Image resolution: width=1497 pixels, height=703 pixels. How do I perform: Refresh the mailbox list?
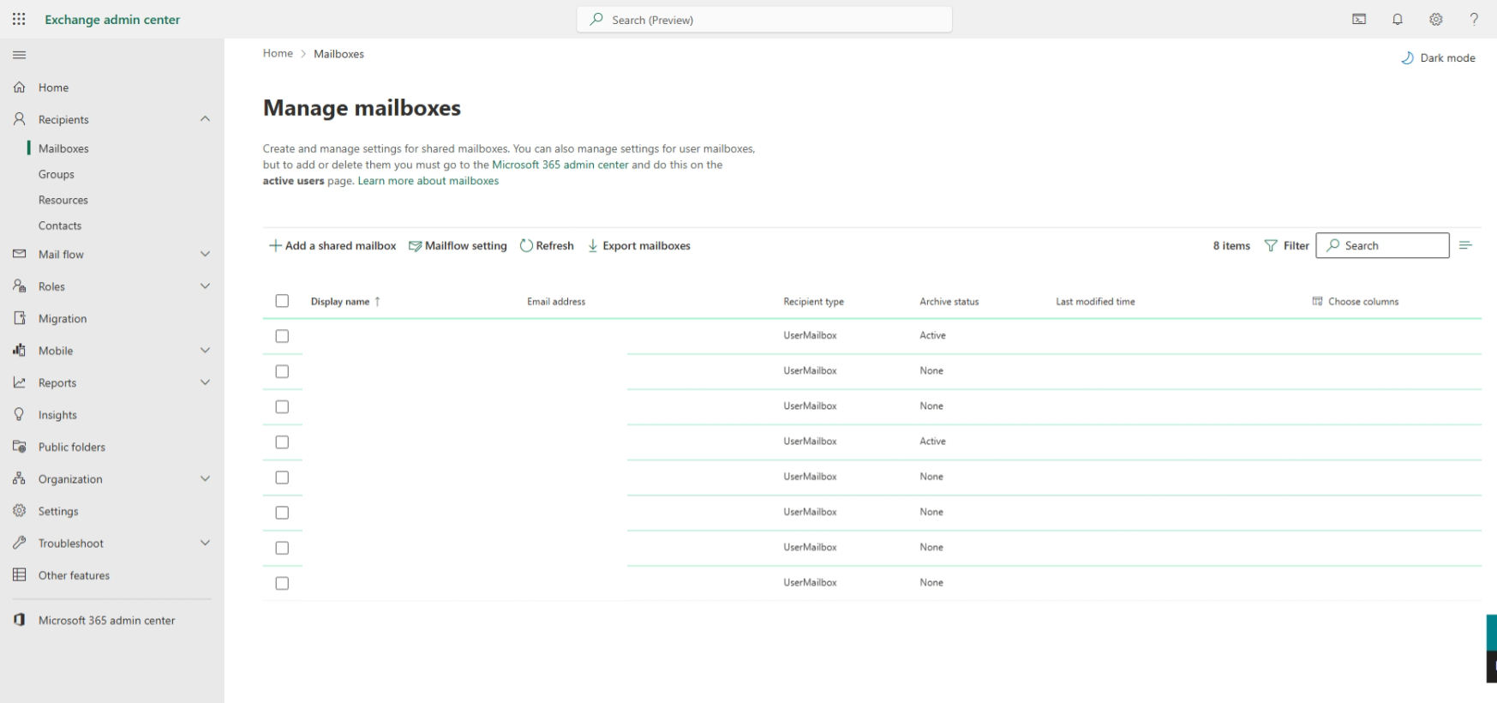[x=547, y=245]
